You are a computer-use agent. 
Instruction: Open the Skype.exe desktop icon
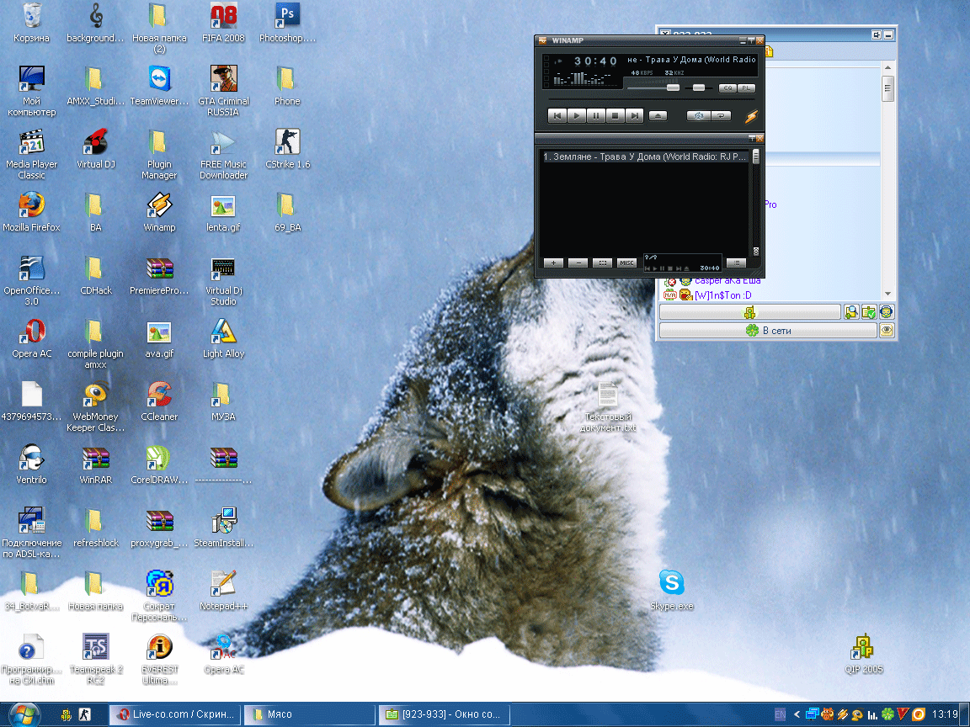click(x=671, y=582)
